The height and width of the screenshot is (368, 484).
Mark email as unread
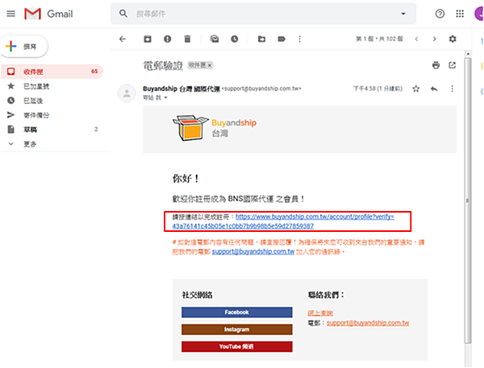[x=215, y=39]
